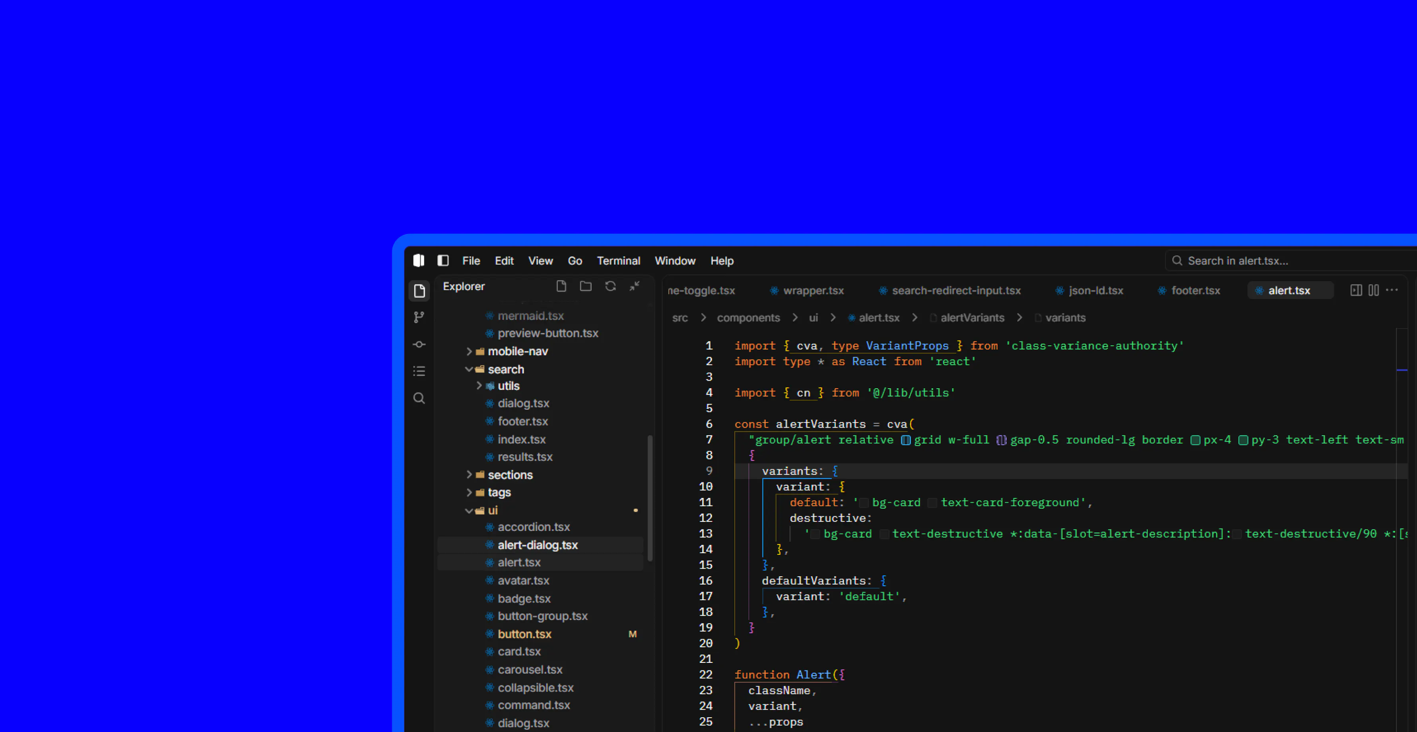Viewport: 1417px width, 732px height.
Task: Open alert-dialog.tsx in the file tree
Action: pyautogui.click(x=540, y=545)
